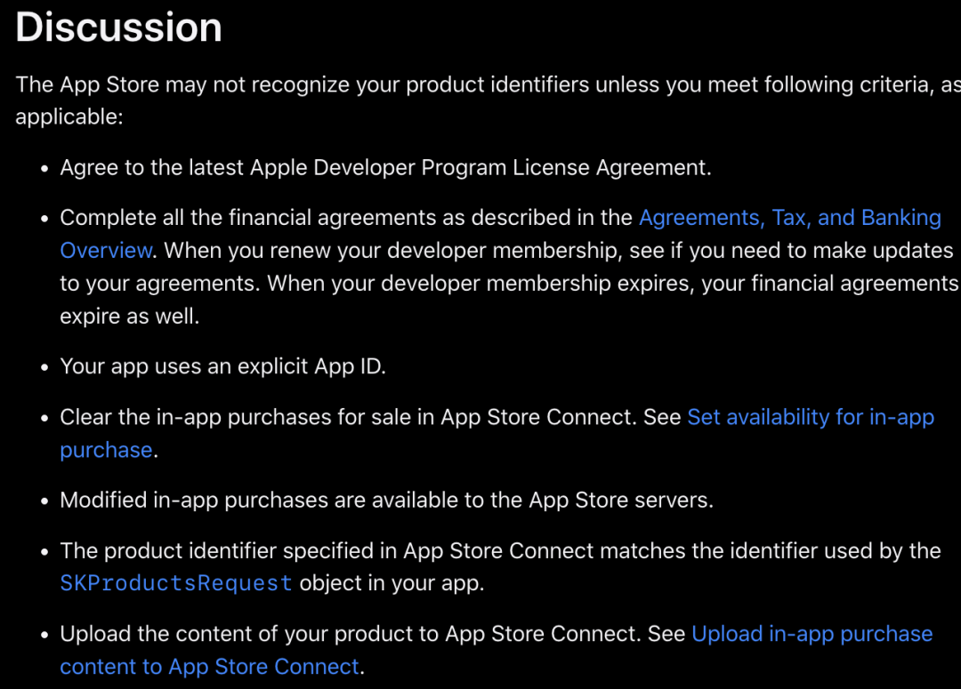
Task: Follow the Set availability for in-app link
Action: coord(811,418)
